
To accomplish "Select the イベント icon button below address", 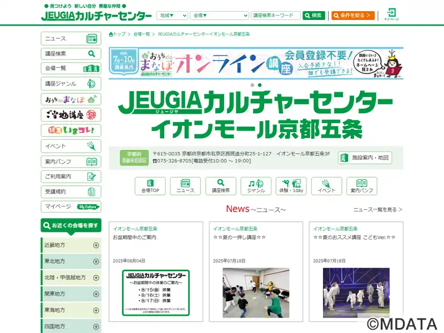I will 326,186.
